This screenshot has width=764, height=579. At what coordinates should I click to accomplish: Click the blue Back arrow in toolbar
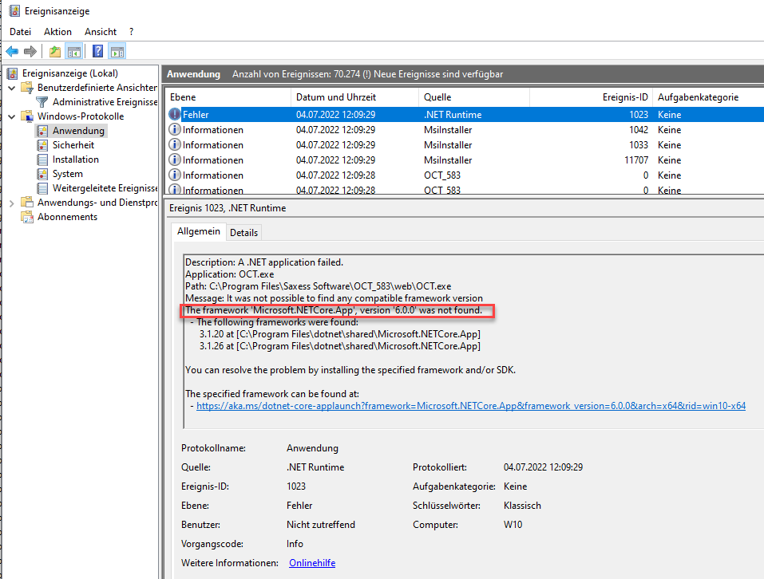[12, 52]
